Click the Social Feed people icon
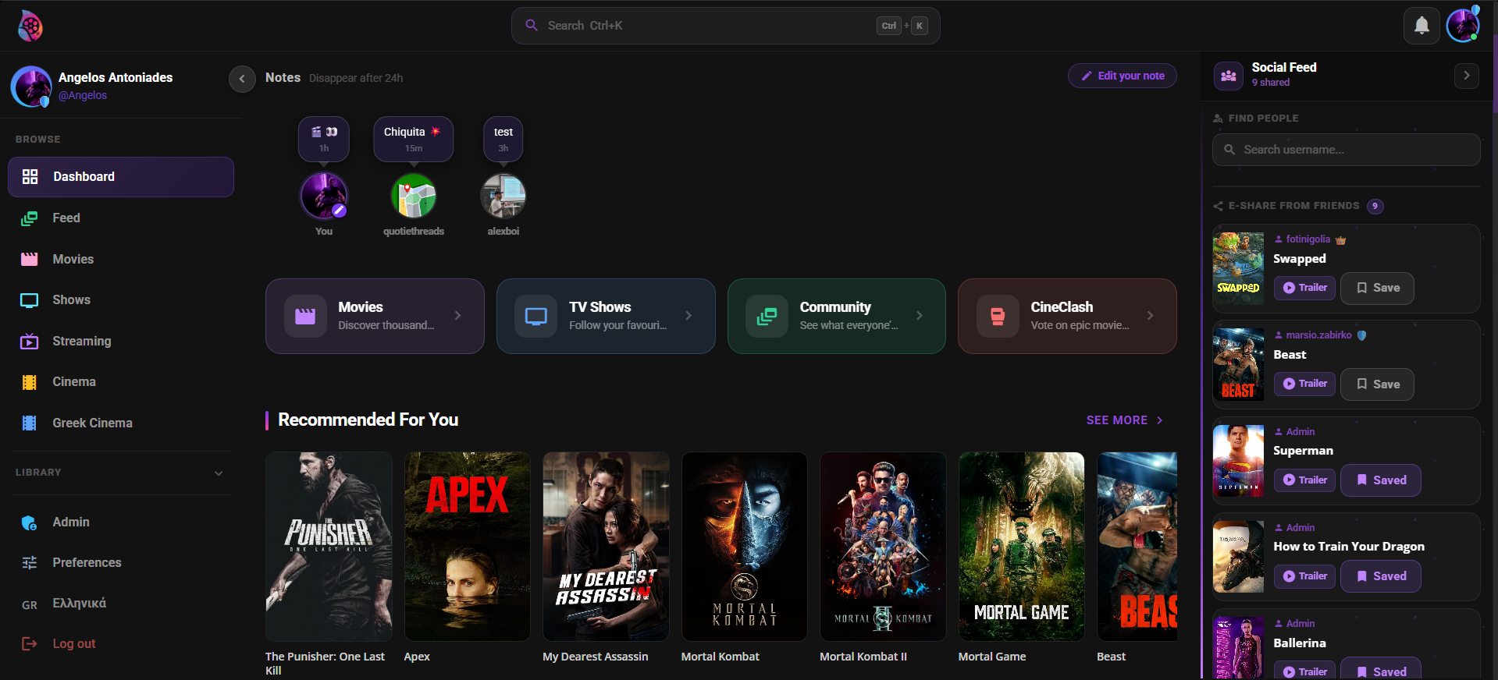 (x=1229, y=76)
